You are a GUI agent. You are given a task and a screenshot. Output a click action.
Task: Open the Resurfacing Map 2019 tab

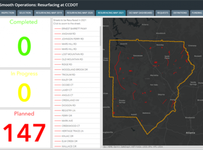point(49,13)
